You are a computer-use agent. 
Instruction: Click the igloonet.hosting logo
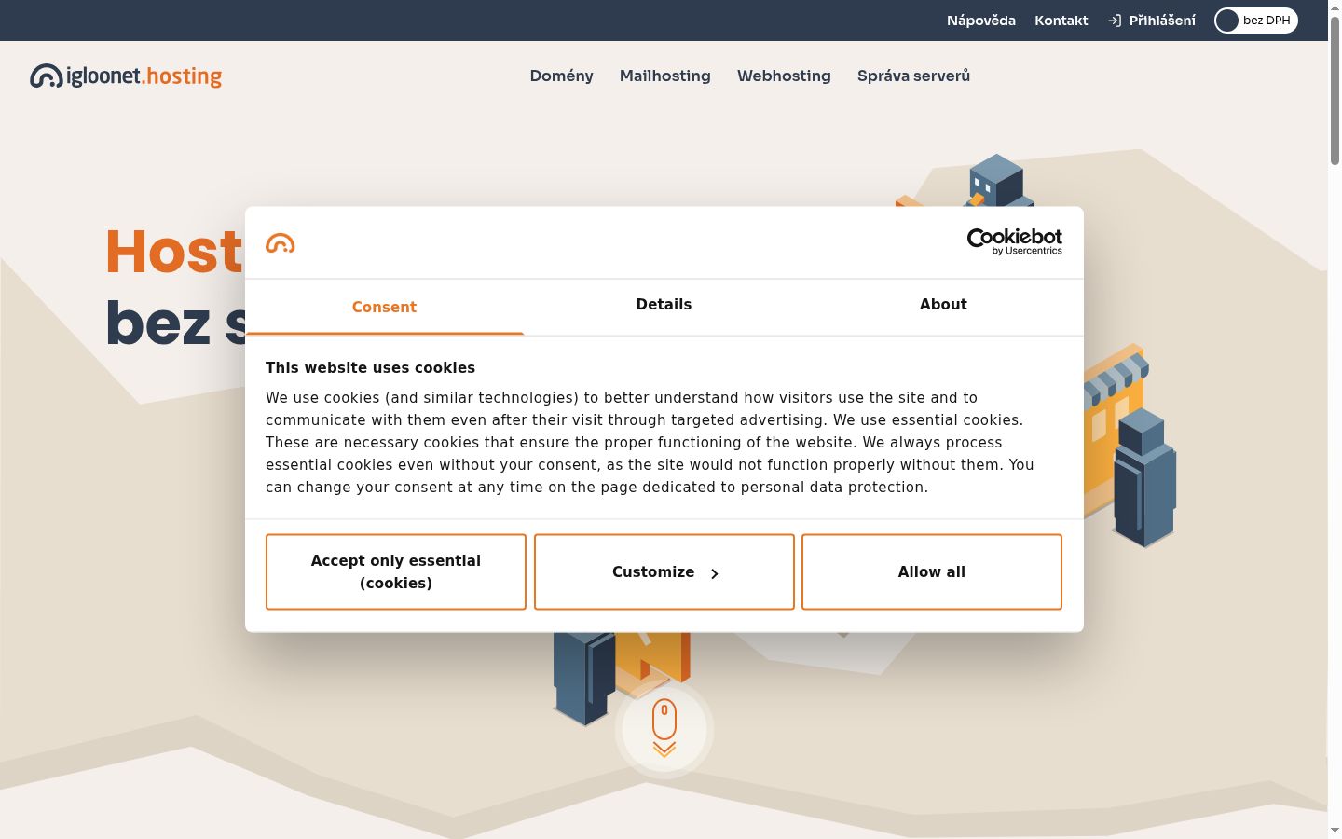pos(126,76)
